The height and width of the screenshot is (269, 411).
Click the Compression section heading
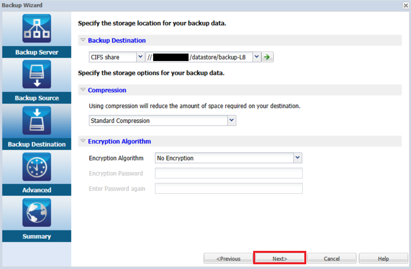(x=107, y=90)
